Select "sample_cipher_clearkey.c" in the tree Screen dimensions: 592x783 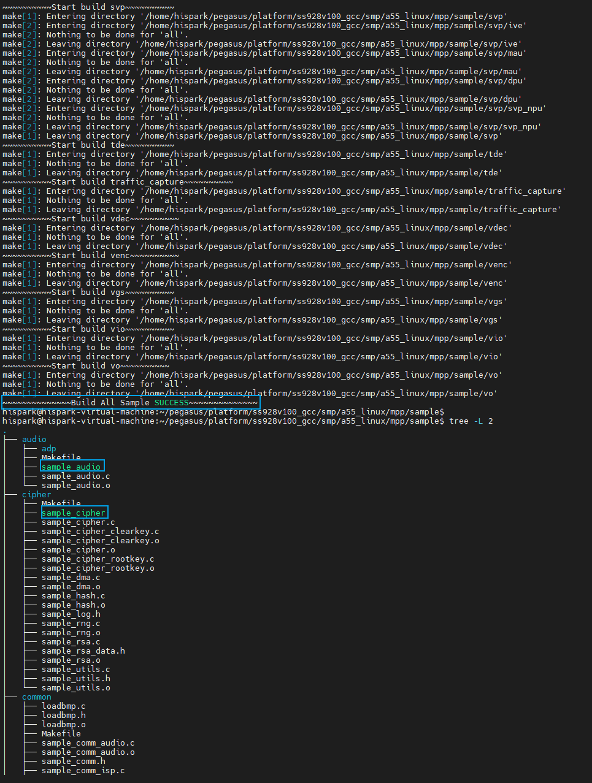101,531
